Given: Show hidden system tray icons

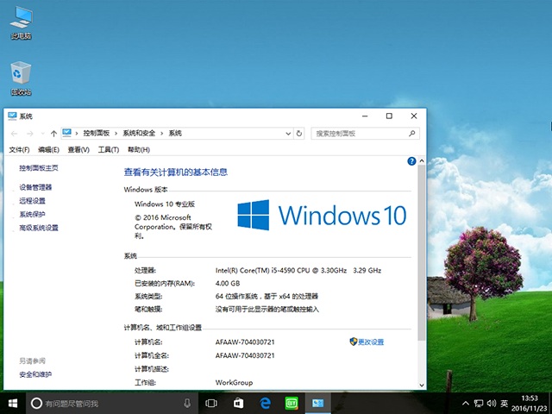Looking at the screenshot, I should (x=466, y=403).
